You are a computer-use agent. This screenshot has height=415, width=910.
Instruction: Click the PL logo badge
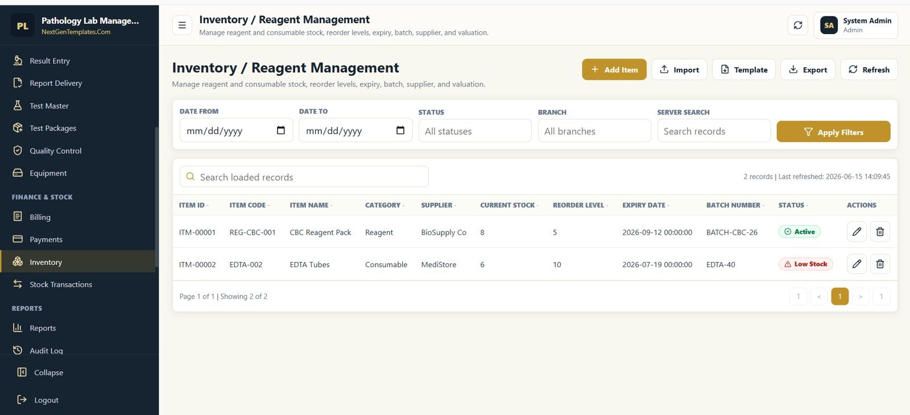[x=23, y=26]
